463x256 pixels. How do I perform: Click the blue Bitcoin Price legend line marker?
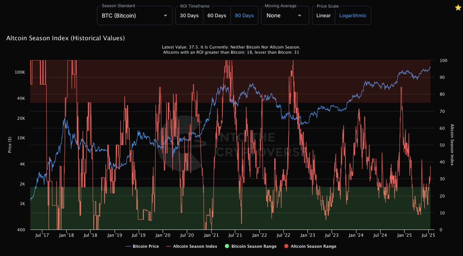pos(128,246)
